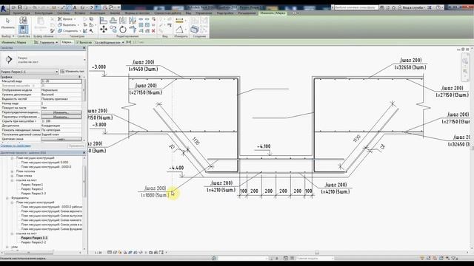
Task: Open the section instance selector dropdown
Action: pyautogui.click(x=30, y=72)
